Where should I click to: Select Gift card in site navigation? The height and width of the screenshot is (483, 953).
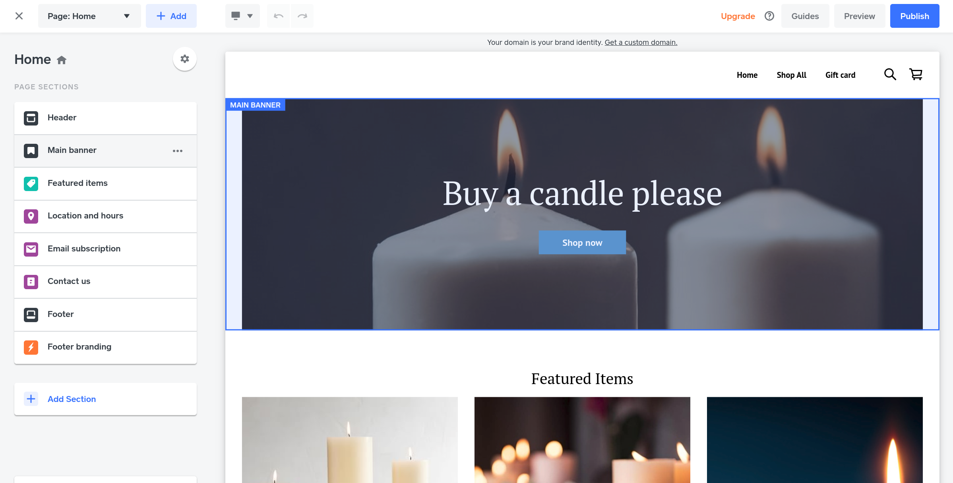[840, 75]
